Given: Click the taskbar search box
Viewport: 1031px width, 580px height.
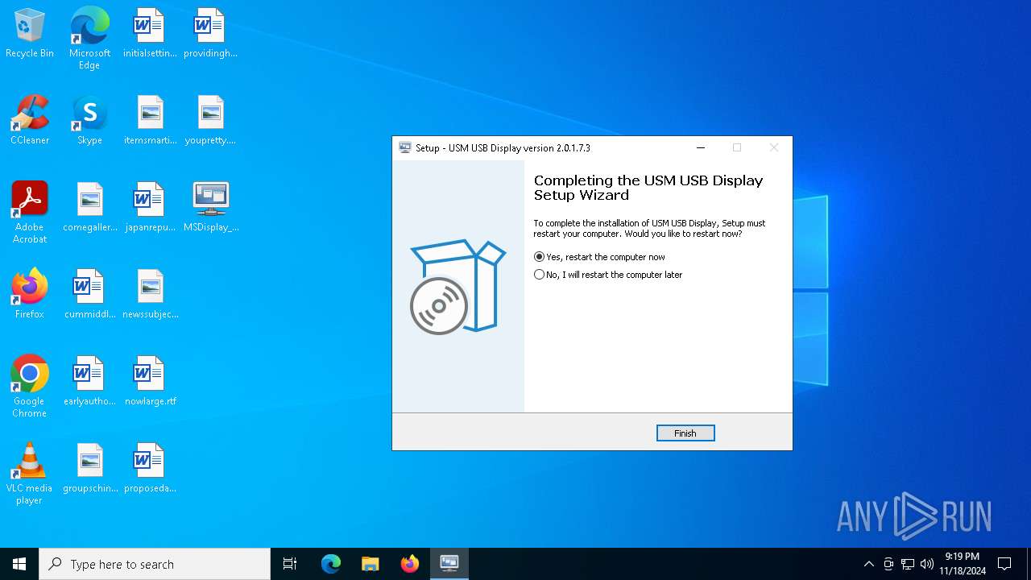Looking at the screenshot, I should click(x=155, y=564).
